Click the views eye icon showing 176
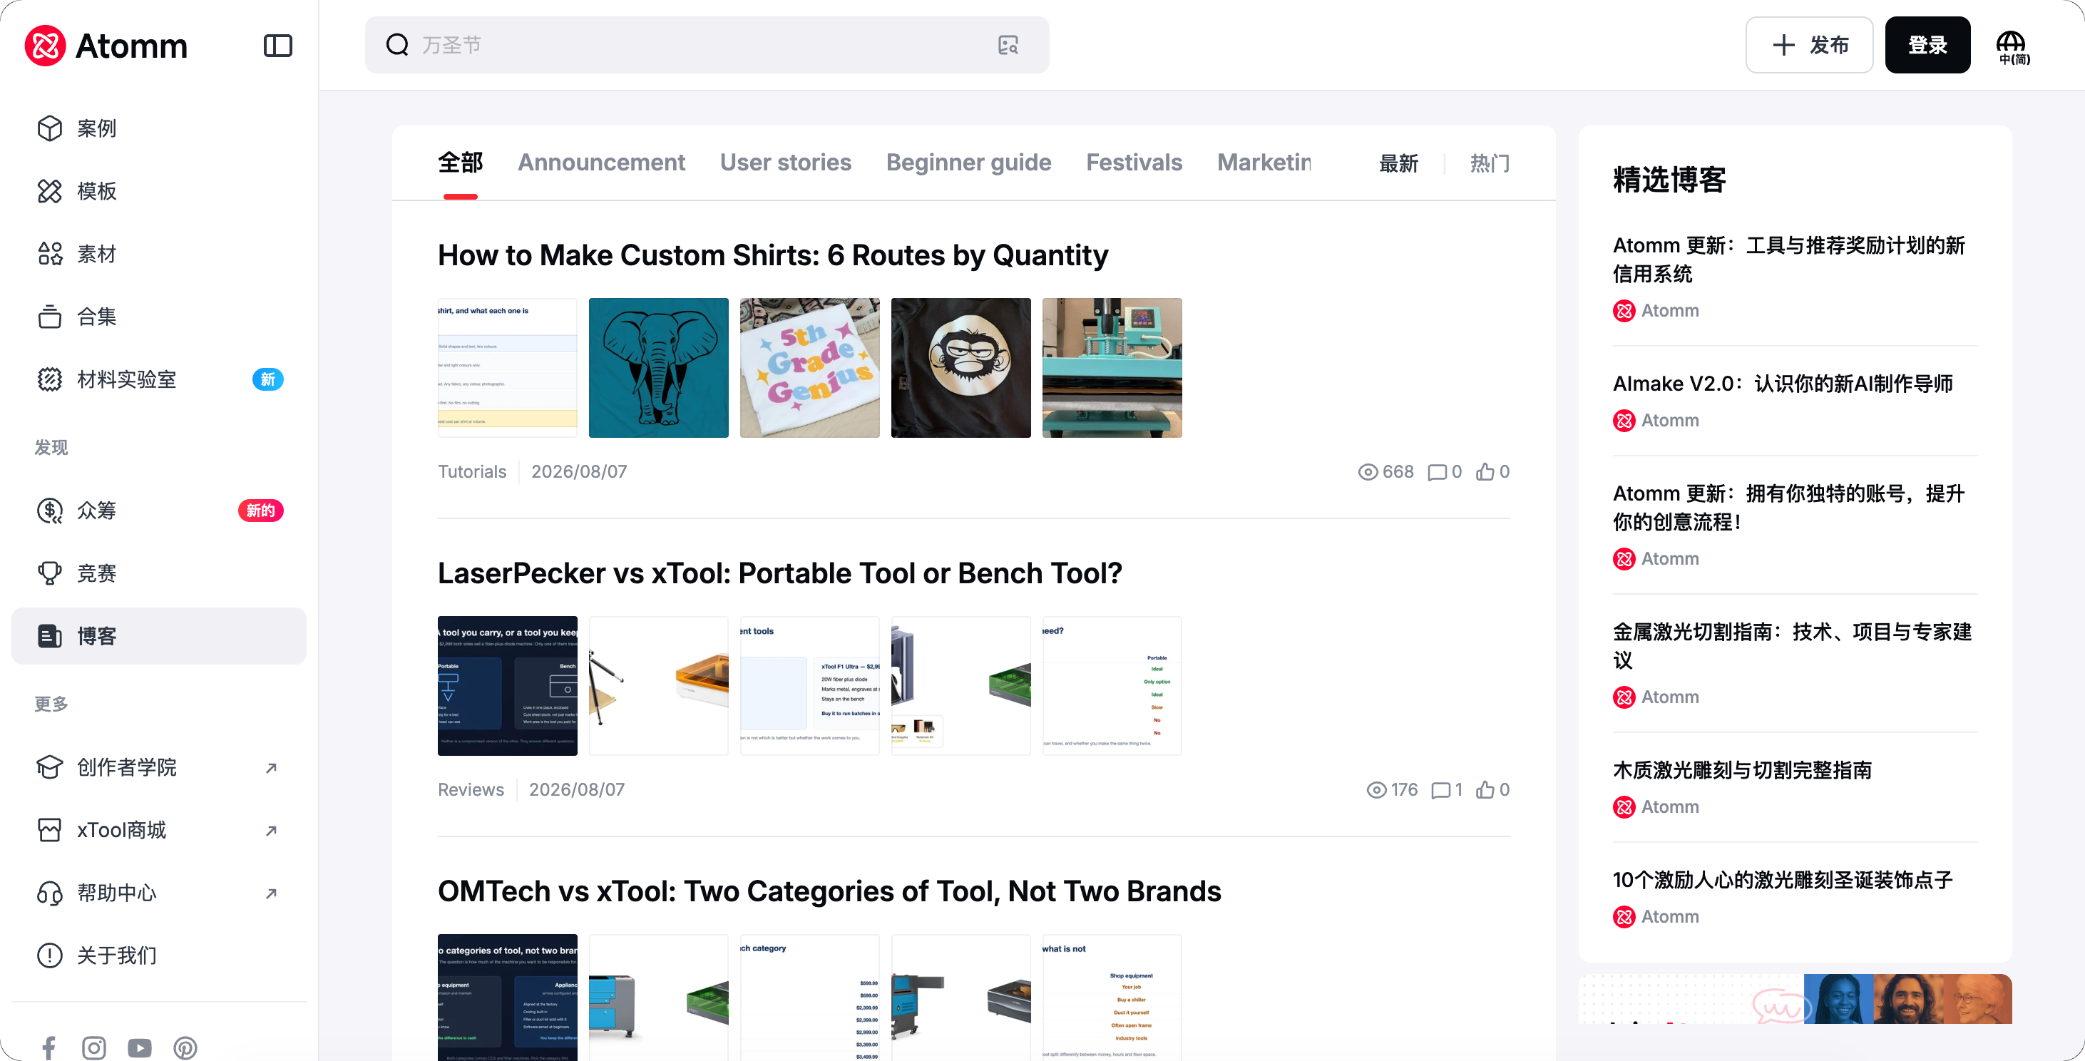The height and width of the screenshot is (1061, 2085). [1376, 790]
